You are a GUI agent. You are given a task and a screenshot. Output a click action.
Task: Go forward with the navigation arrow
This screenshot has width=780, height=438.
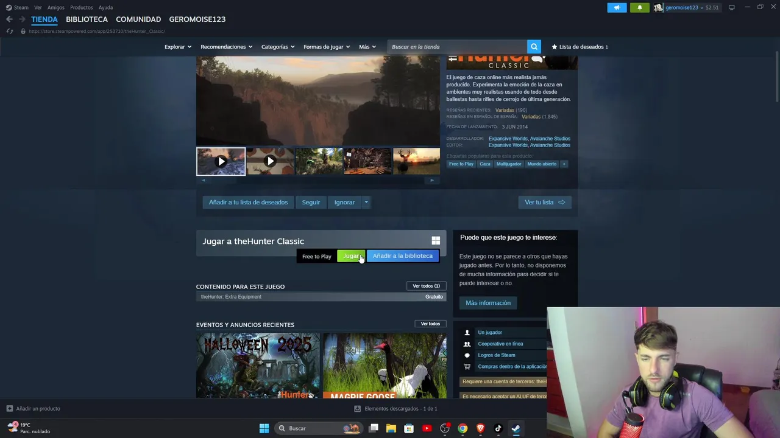[22, 19]
